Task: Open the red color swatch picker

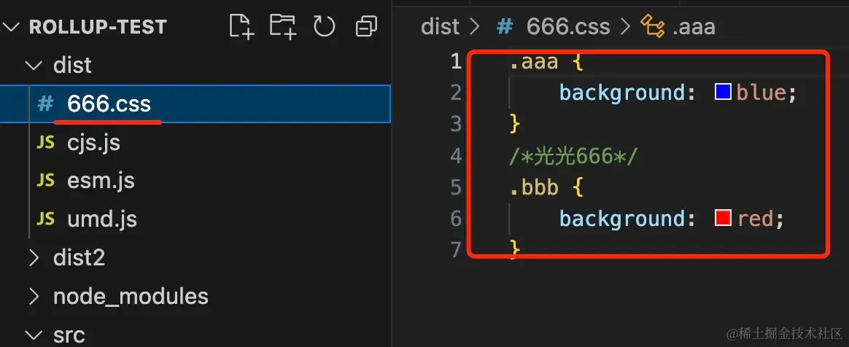Action: click(x=724, y=218)
